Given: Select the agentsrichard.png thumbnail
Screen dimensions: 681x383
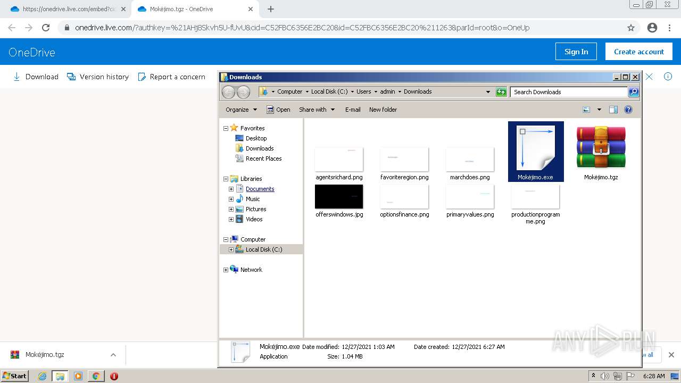Looking at the screenshot, I should 339,160.
